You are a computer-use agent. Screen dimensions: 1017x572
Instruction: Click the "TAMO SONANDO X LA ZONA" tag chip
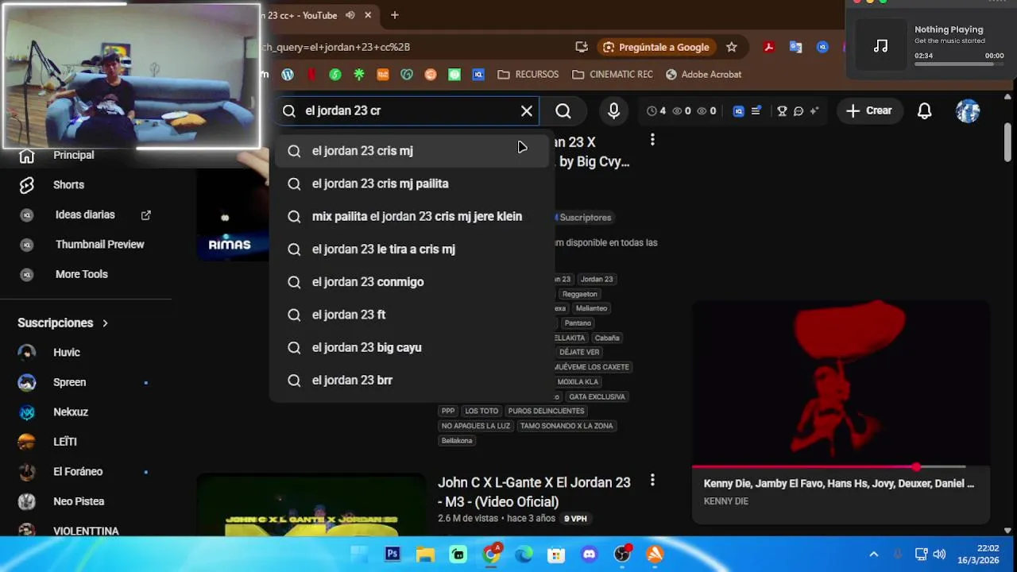567,426
